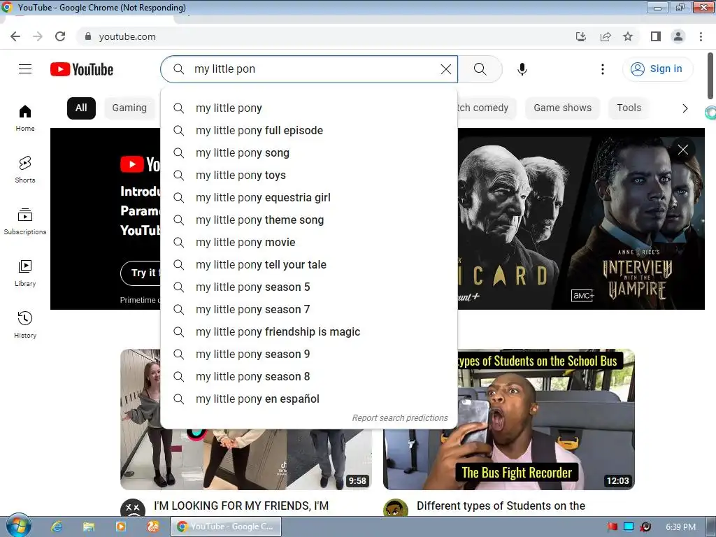Submit search with magnifier button
Viewport: 716px width, 537px height.
pyautogui.click(x=480, y=69)
